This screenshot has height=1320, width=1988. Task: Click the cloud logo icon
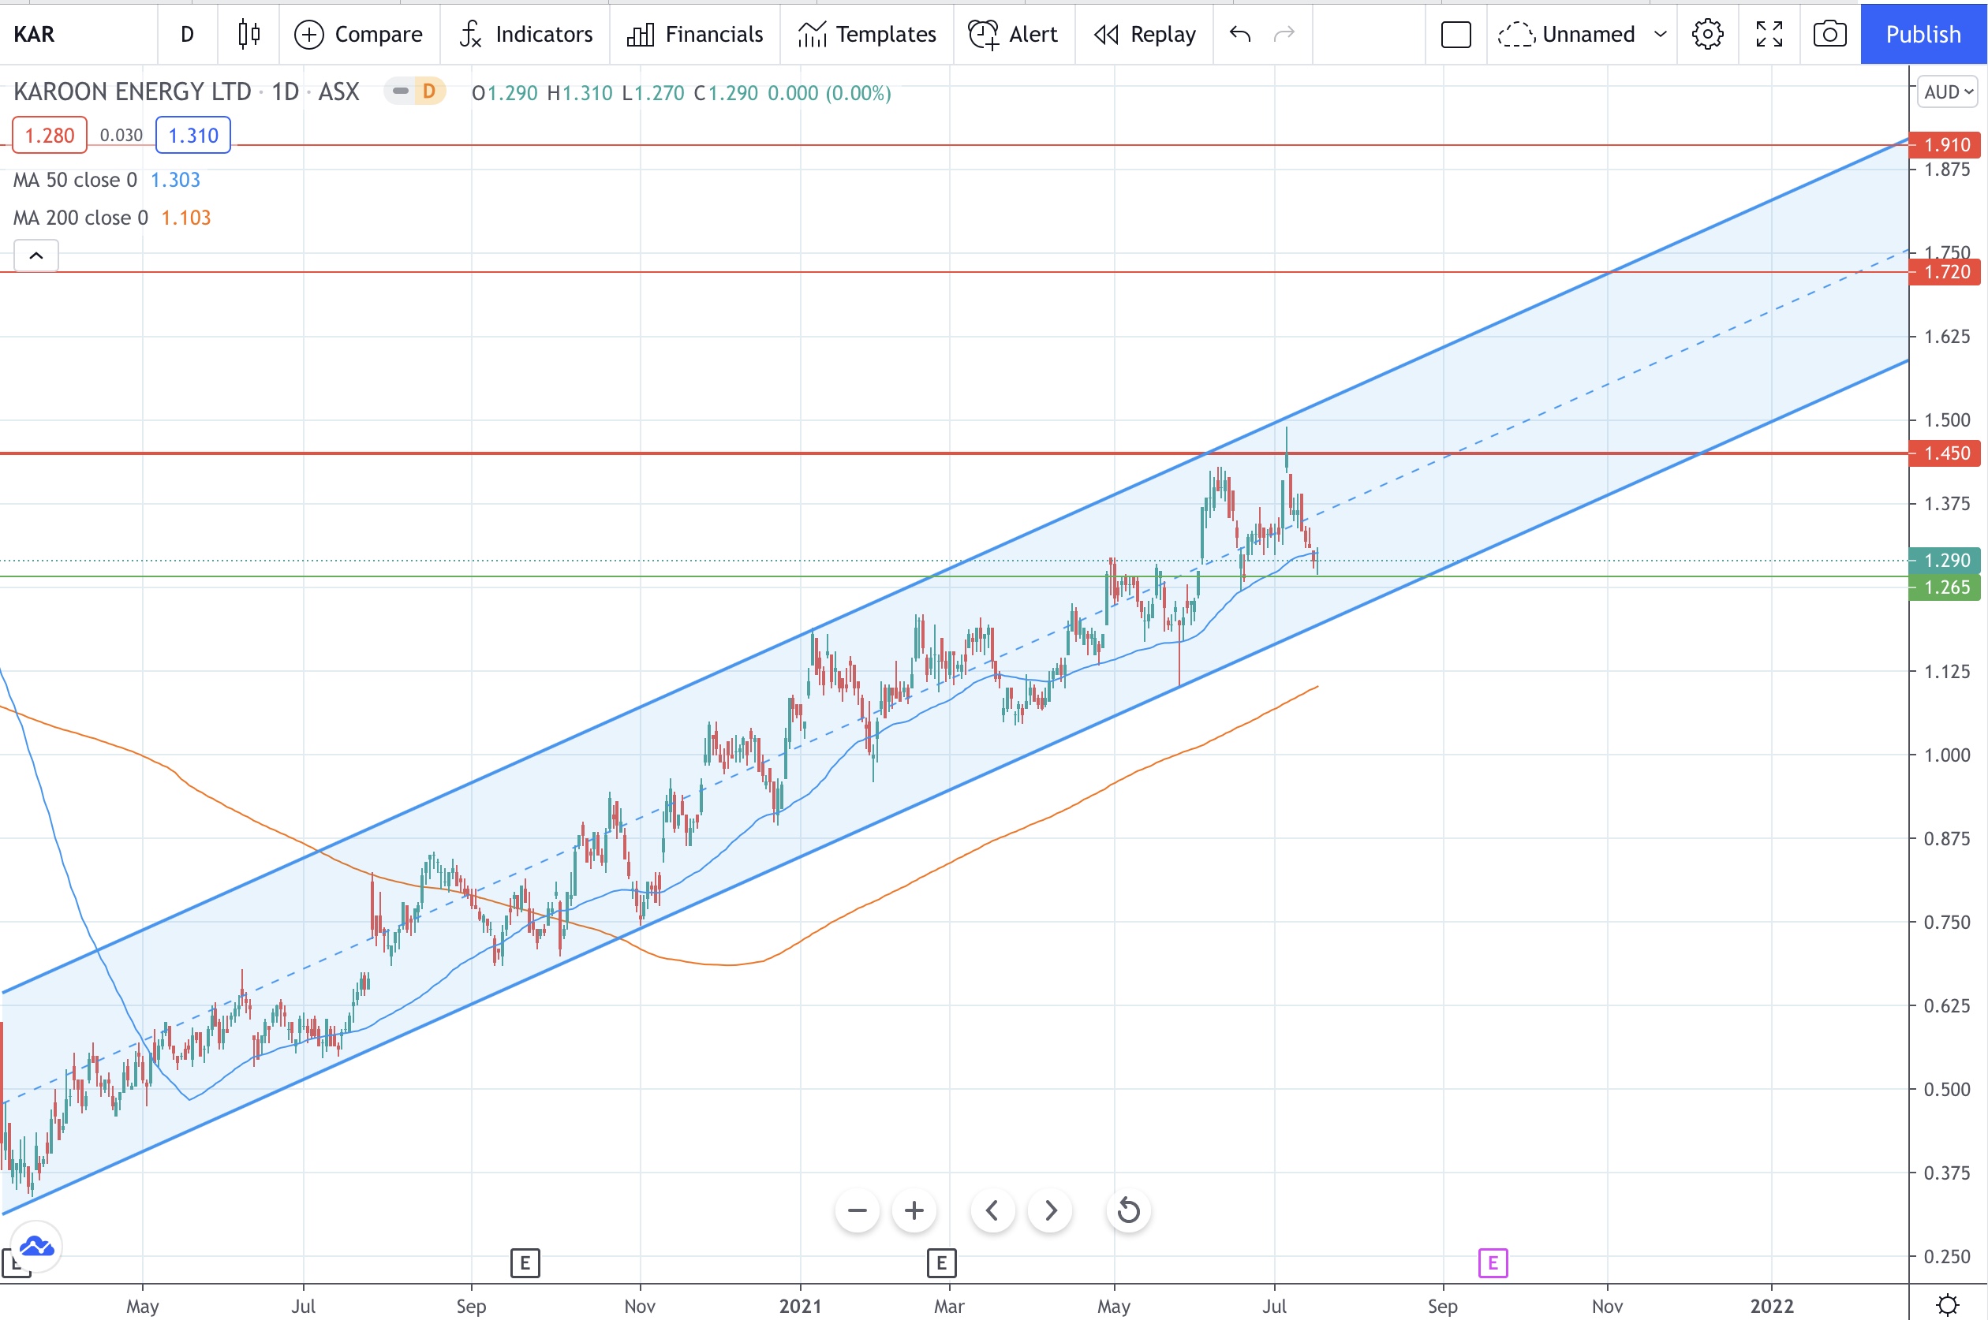[x=36, y=1247]
